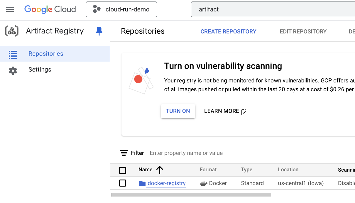
Task: Click the Repositories list icon in sidebar
Action: [13, 54]
